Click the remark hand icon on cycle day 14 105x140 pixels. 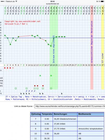[x=40, y=94]
